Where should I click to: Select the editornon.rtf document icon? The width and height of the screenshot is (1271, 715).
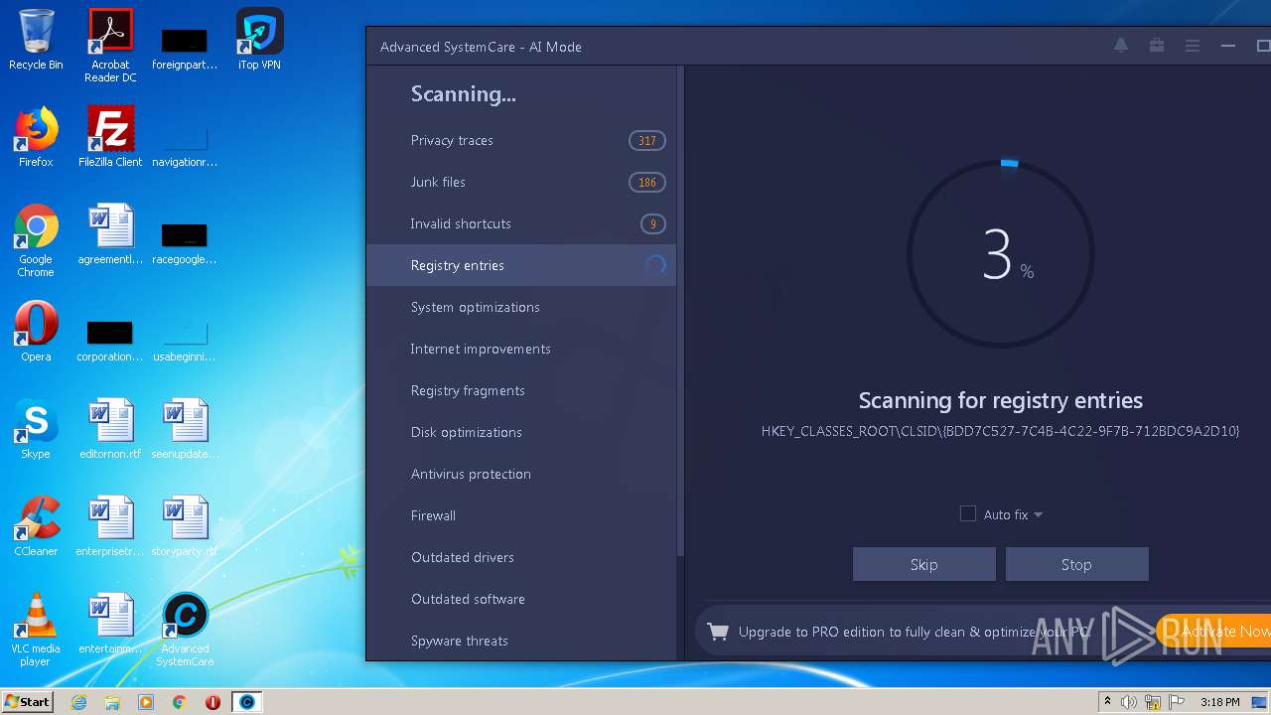110,429
